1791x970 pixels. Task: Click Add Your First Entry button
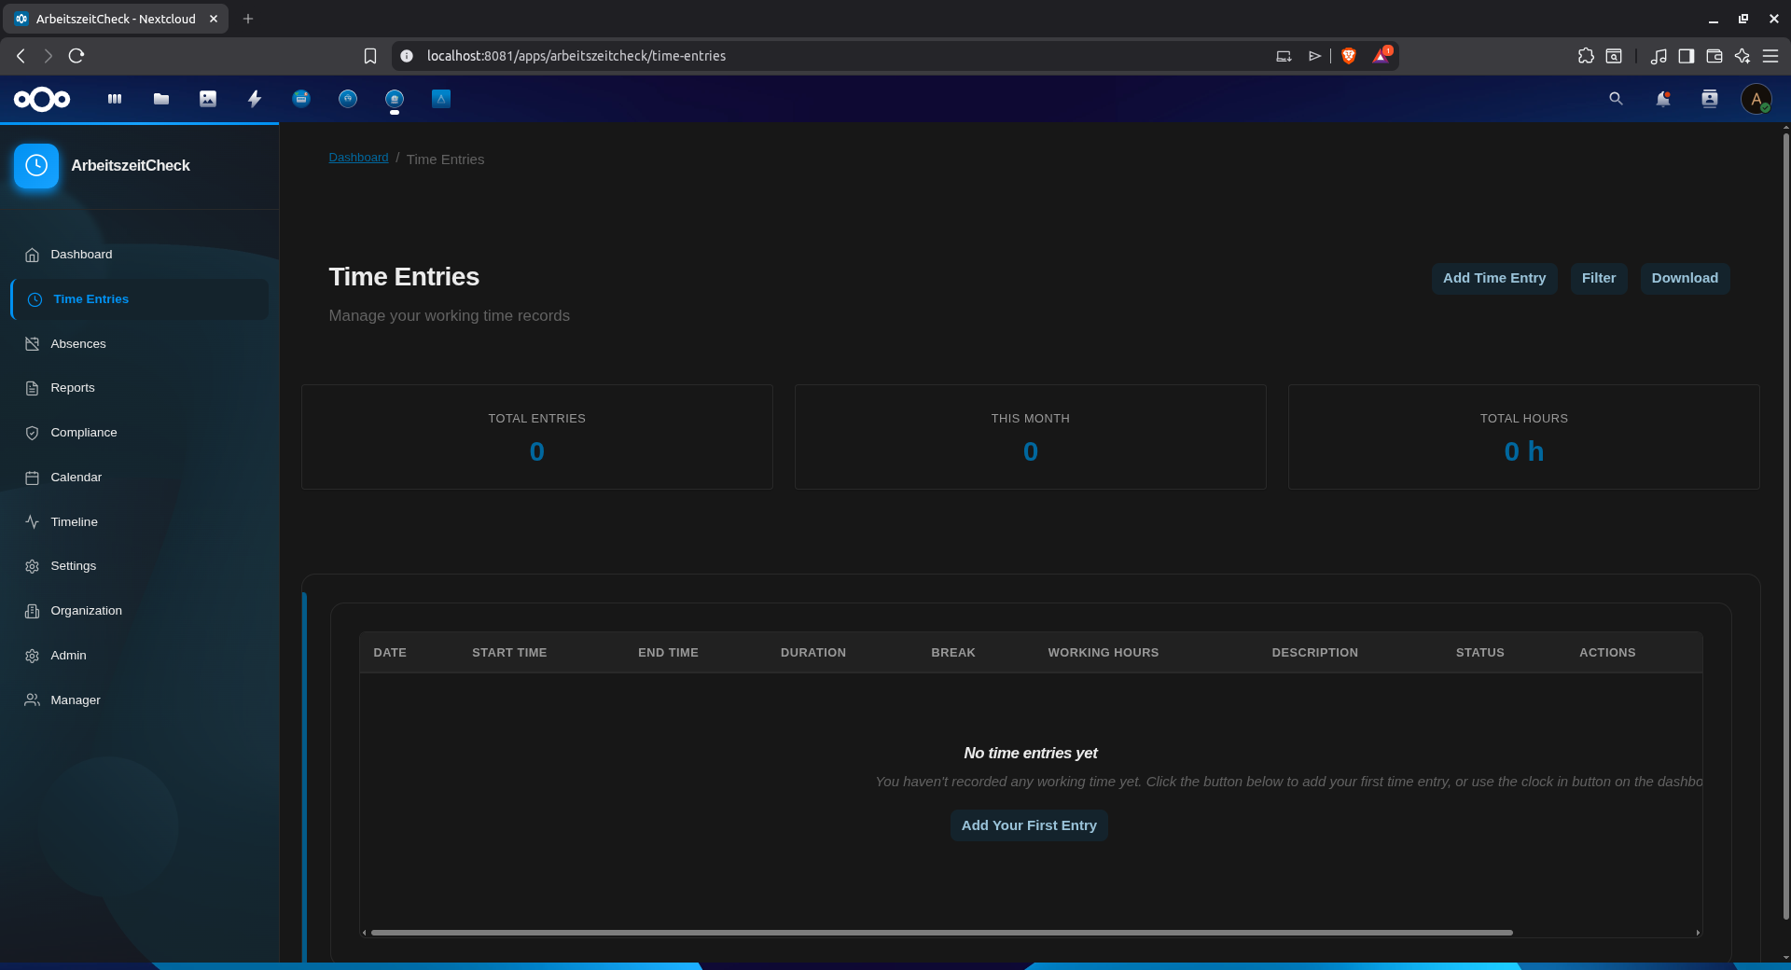pyautogui.click(x=1028, y=825)
